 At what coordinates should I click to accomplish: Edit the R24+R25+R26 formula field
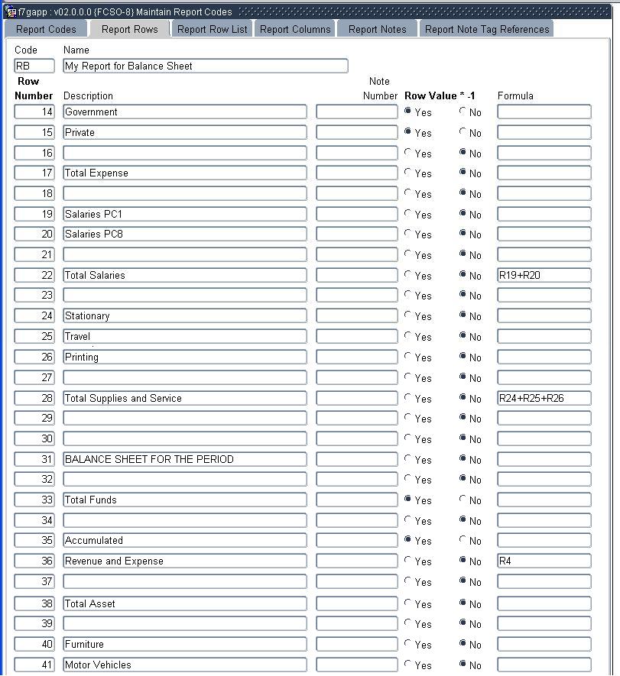(x=544, y=398)
